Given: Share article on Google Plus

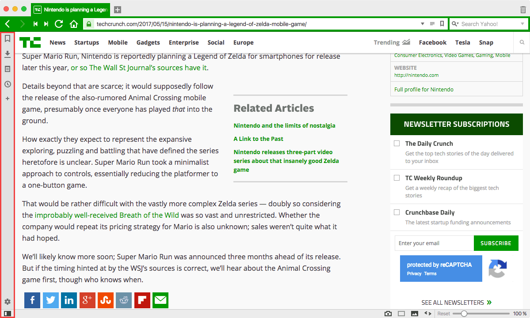Looking at the screenshot, I should (x=87, y=300).
